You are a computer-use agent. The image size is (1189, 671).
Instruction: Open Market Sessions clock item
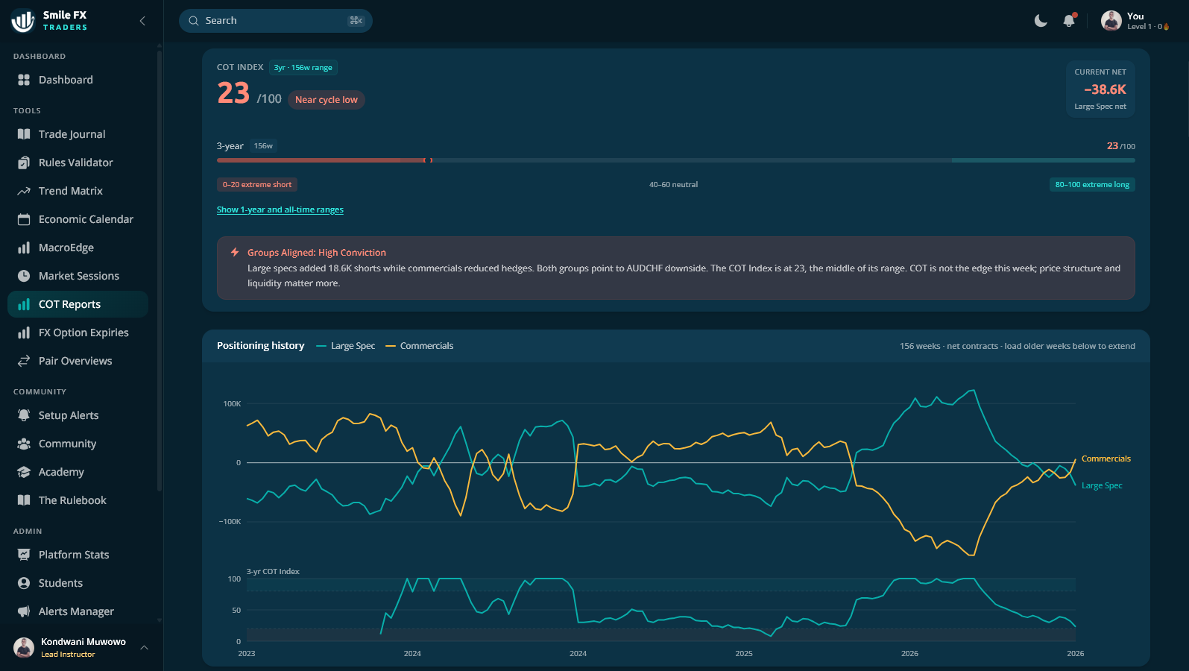78,276
